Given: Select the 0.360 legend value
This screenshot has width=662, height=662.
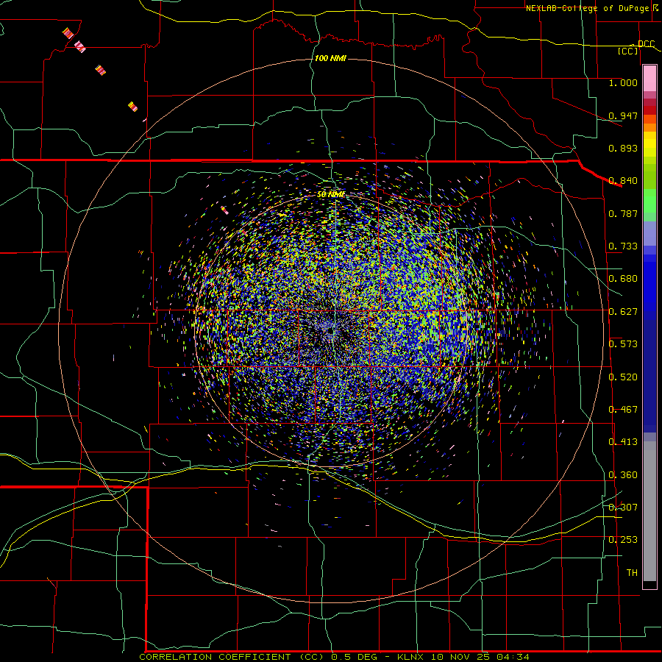Looking at the screenshot, I should tap(623, 475).
